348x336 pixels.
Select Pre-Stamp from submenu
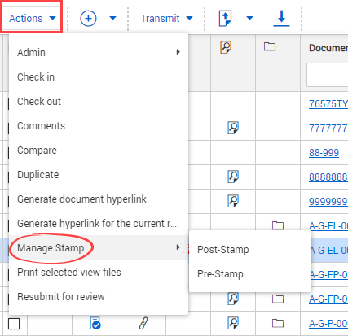point(250,274)
